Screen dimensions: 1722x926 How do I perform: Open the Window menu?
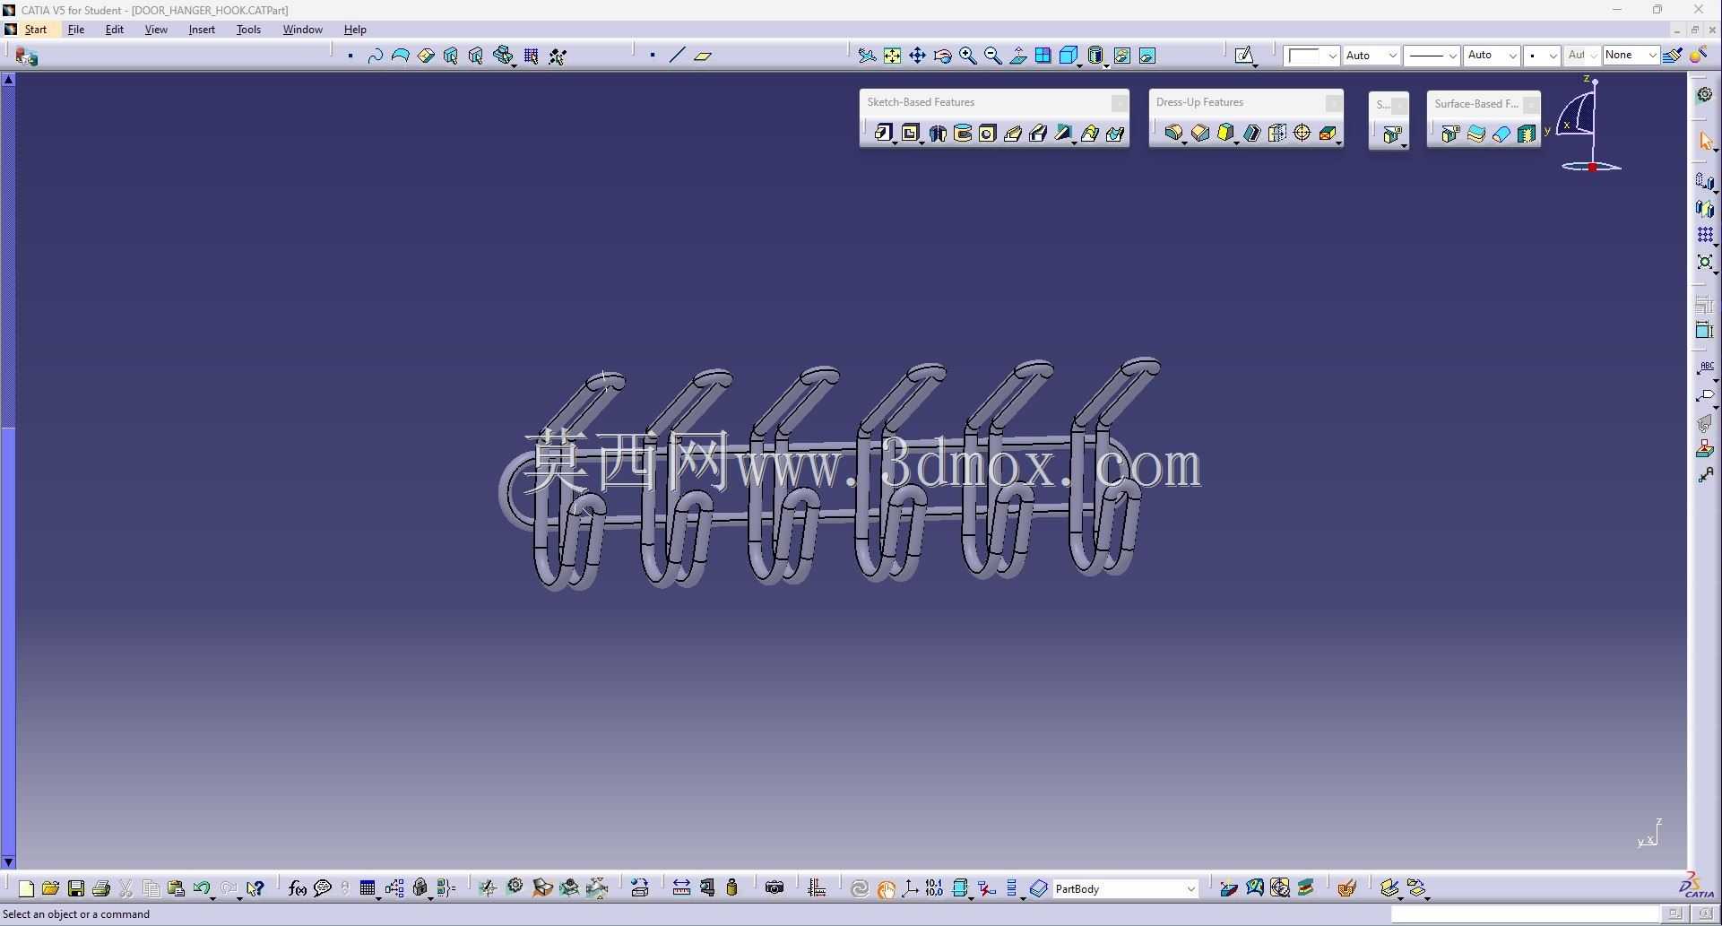pyautogui.click(x=303, y=30)
